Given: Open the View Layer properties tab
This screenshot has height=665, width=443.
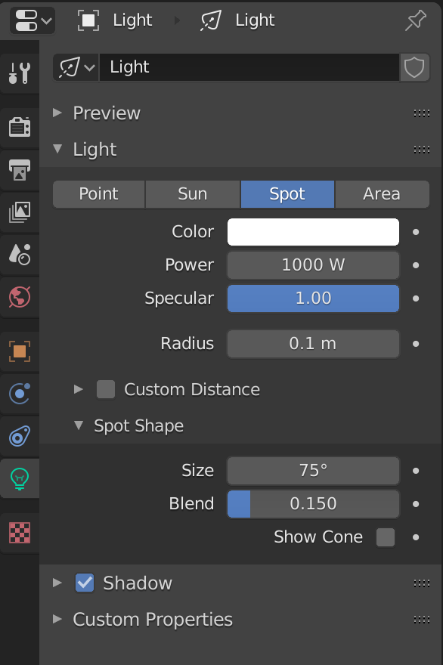Looking at the screenshot, I should click(x=20, y=212).
